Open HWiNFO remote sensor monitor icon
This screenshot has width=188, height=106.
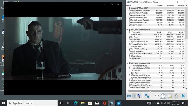point(139,96)
